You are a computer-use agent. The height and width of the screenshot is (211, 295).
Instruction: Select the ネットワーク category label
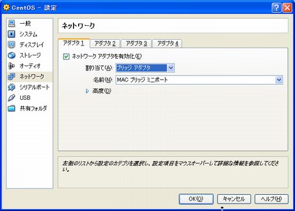pos(32,77)
